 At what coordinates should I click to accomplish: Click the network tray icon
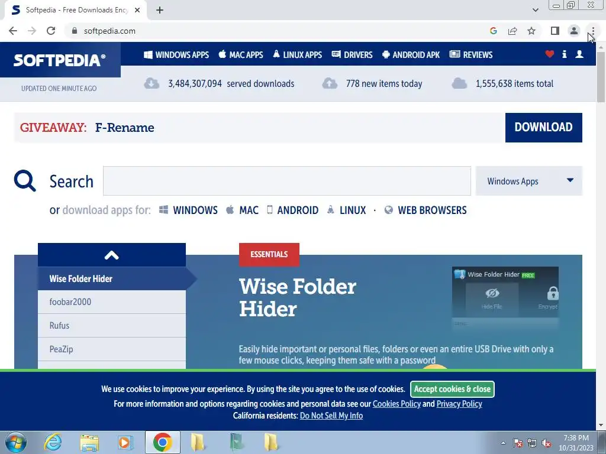point(532,443)
